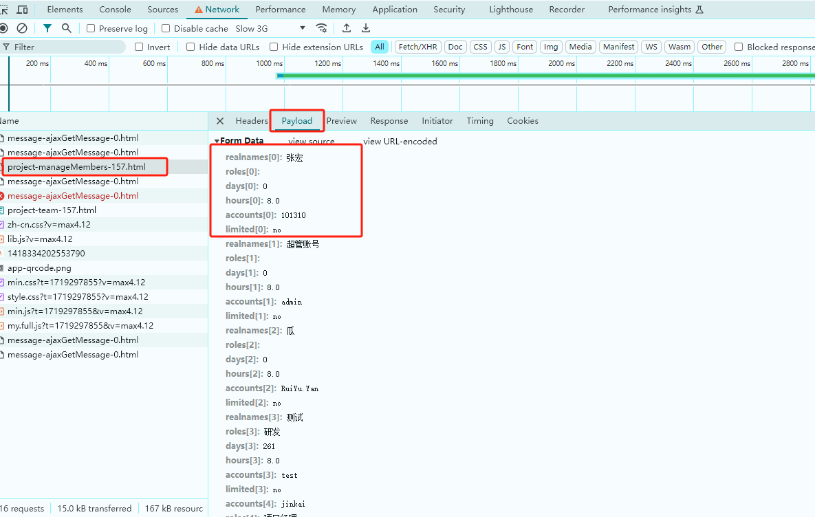Toggle the device toolbar icon

click(x=22, y=10)
